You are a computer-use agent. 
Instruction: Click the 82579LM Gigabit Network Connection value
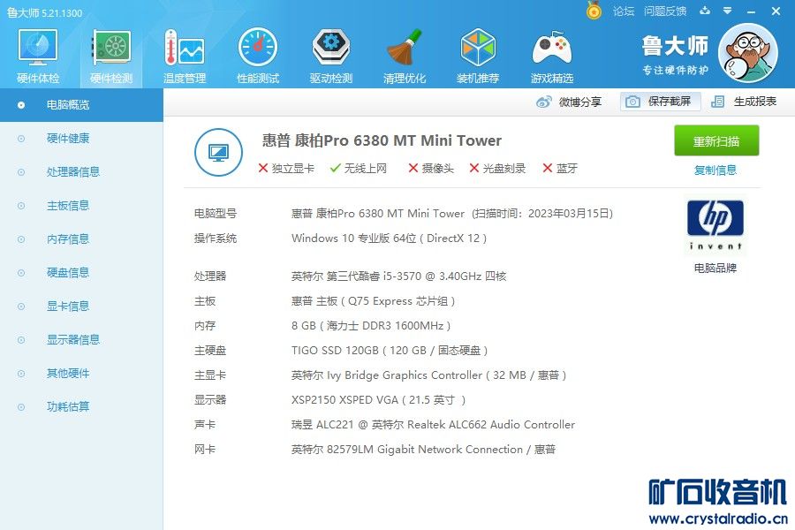tap(425, 450)
